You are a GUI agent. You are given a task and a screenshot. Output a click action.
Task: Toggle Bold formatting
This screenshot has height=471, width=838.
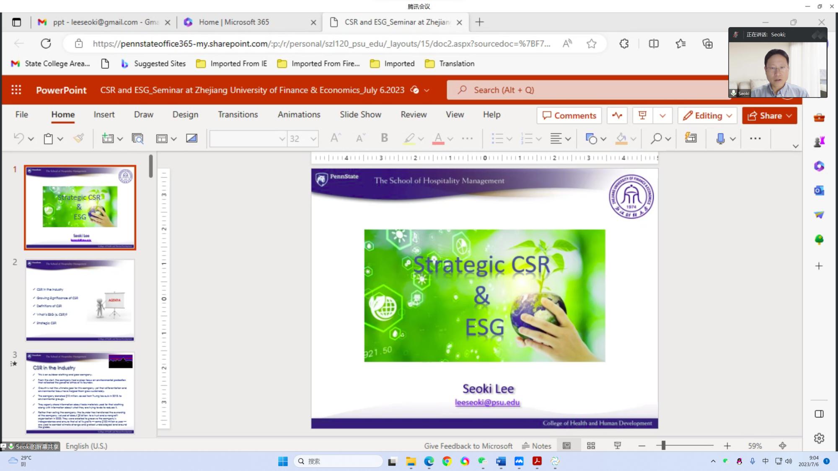coord(384,138)
